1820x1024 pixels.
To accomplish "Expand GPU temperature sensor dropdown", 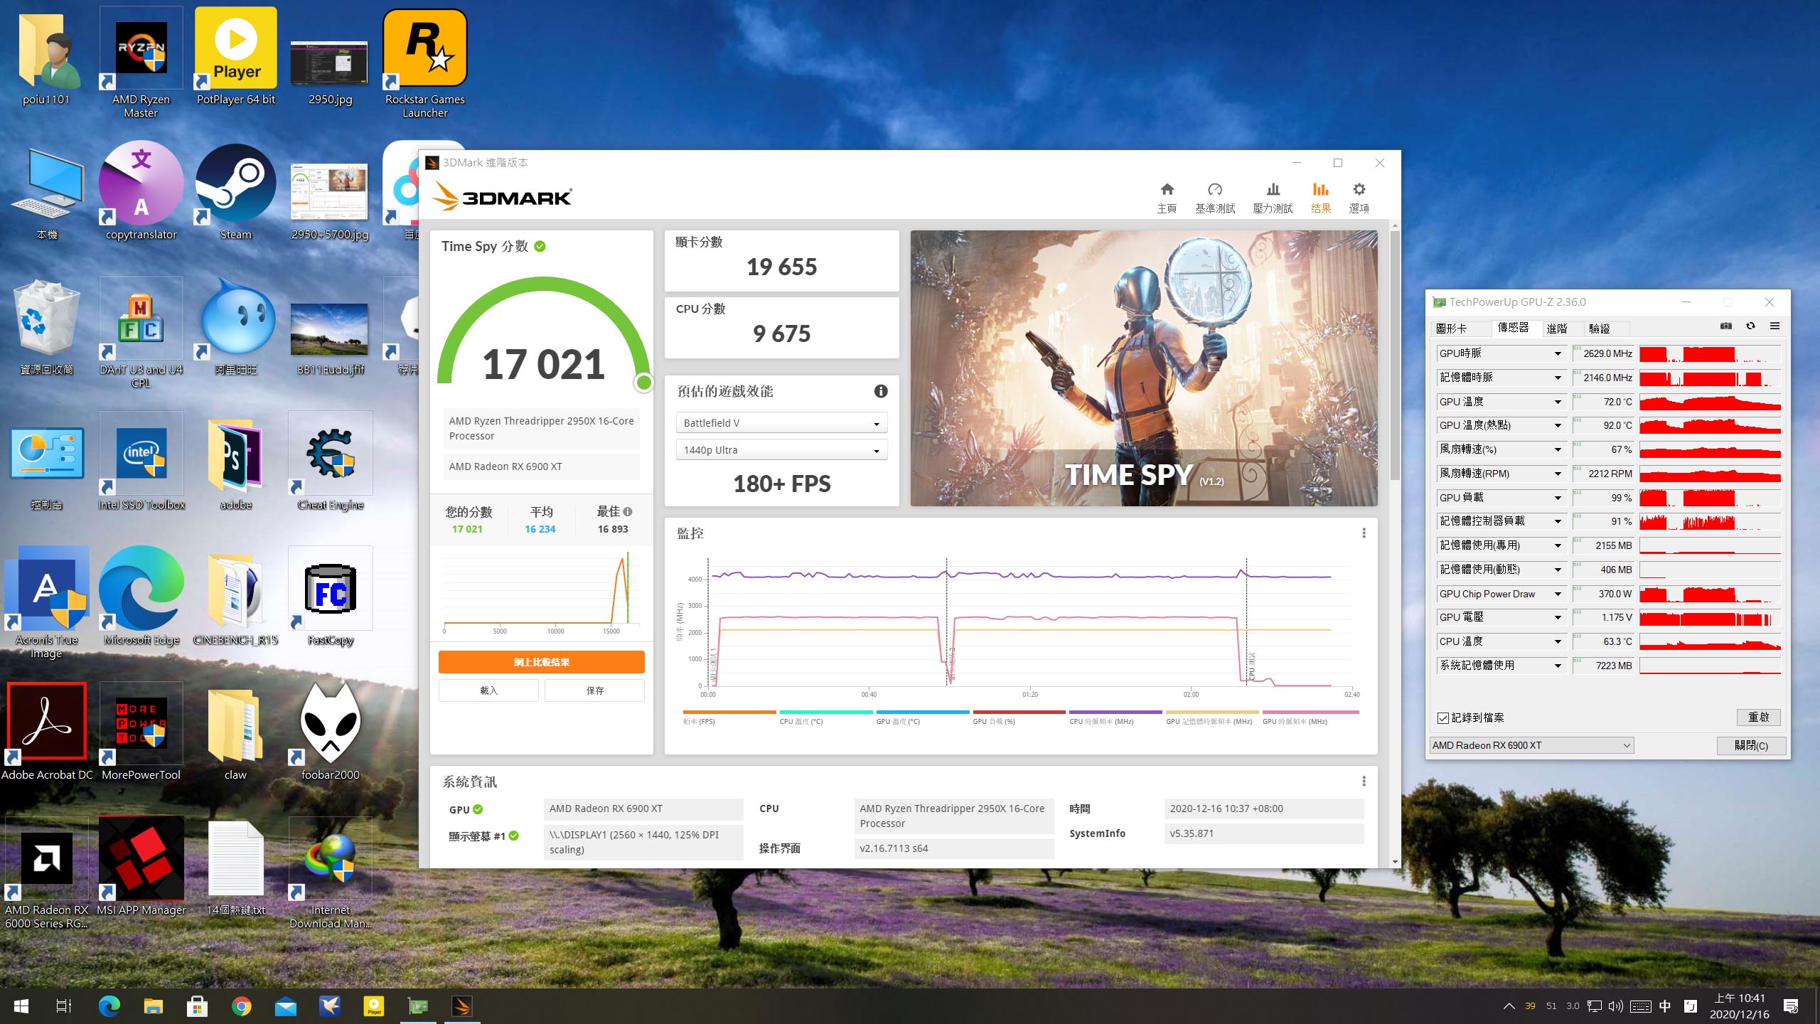I will [x=1557, y=402].
